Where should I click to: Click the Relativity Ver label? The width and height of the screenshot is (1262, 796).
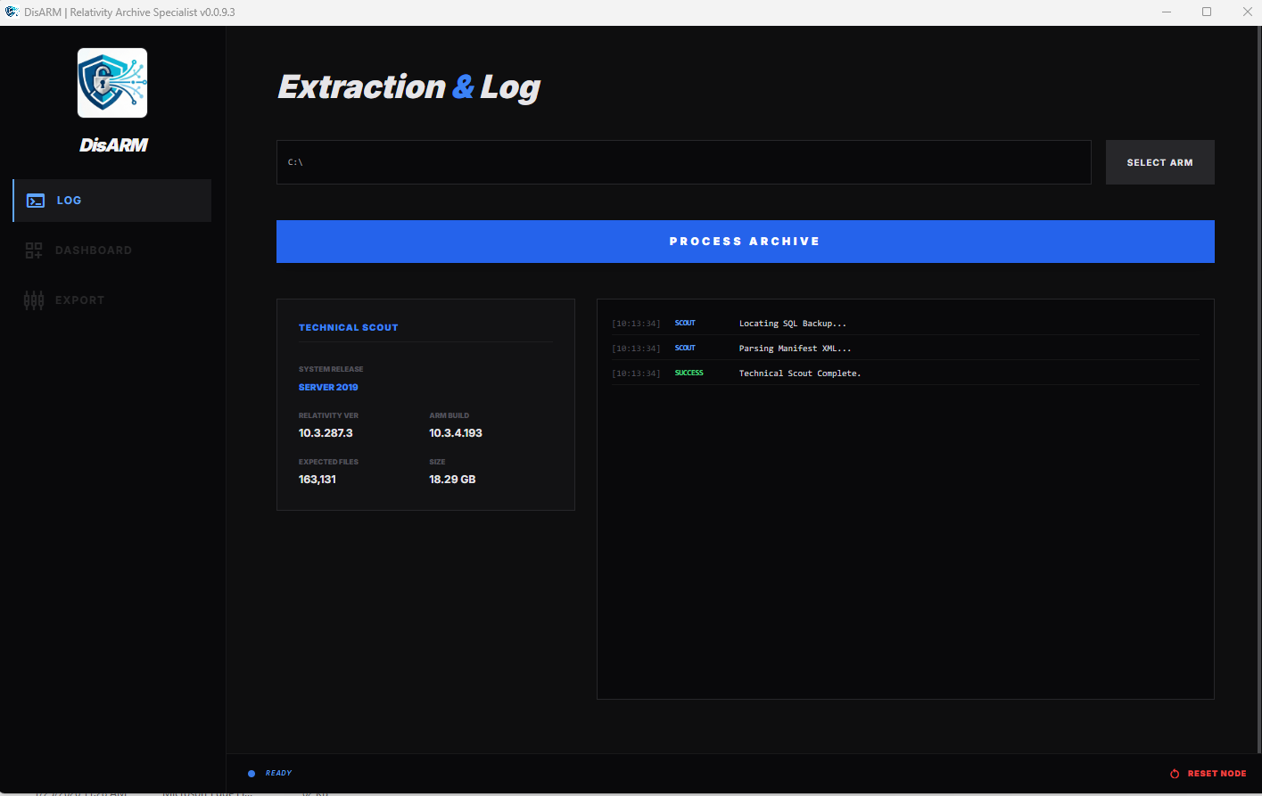328,415
